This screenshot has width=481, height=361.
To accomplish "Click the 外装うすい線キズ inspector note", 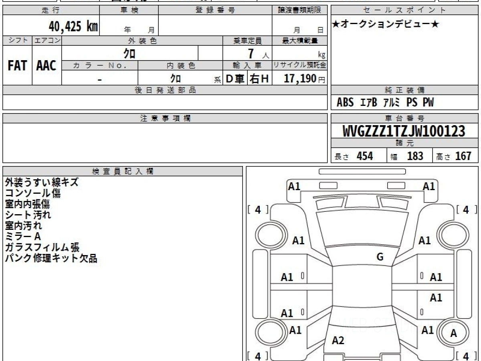I will [x=42, y=183].
